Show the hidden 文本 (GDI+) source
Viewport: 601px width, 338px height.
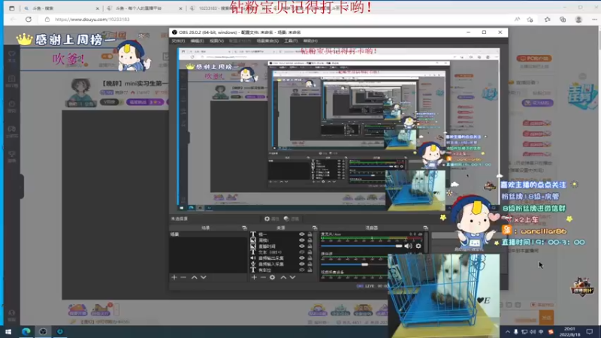click(302, 252)
